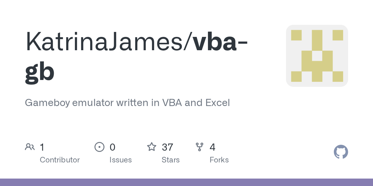Click the contributor count "1"

(42, 147)
